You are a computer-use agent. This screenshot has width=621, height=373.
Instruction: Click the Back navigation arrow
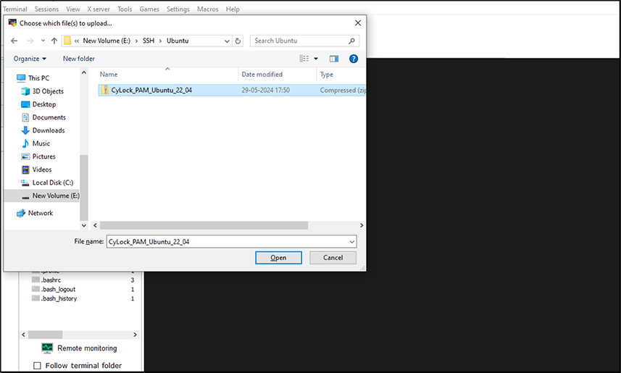click(14, 41)
